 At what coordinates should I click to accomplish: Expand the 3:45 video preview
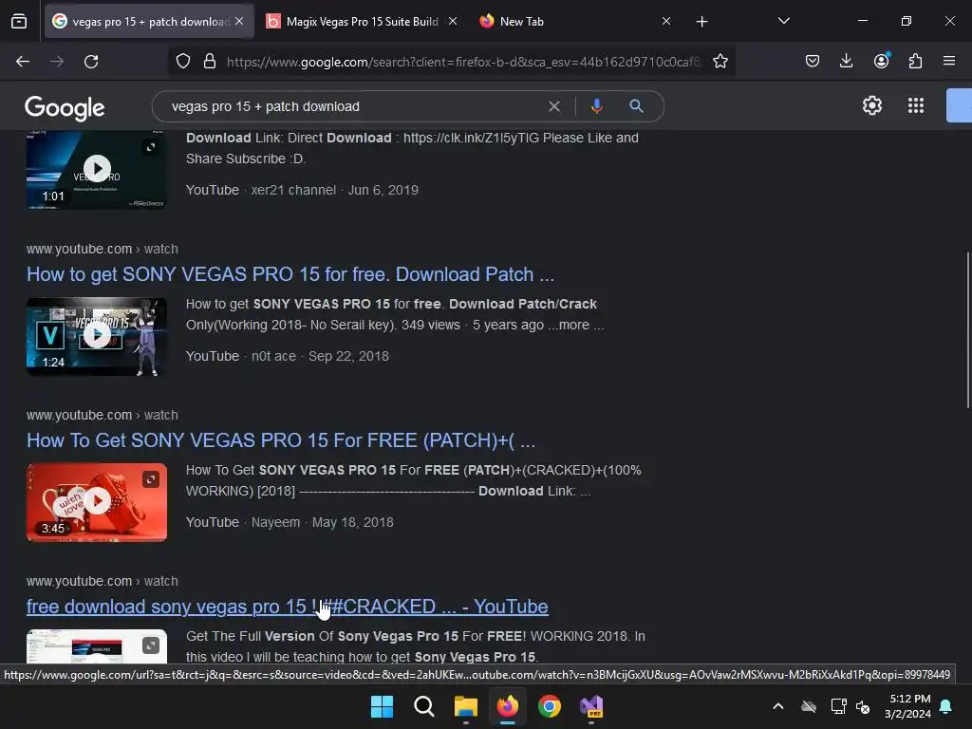click(x=151, y=479)
